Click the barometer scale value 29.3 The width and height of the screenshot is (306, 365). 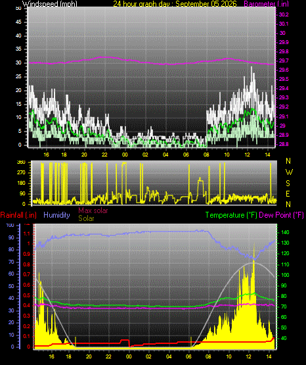(x=284, y=97)
